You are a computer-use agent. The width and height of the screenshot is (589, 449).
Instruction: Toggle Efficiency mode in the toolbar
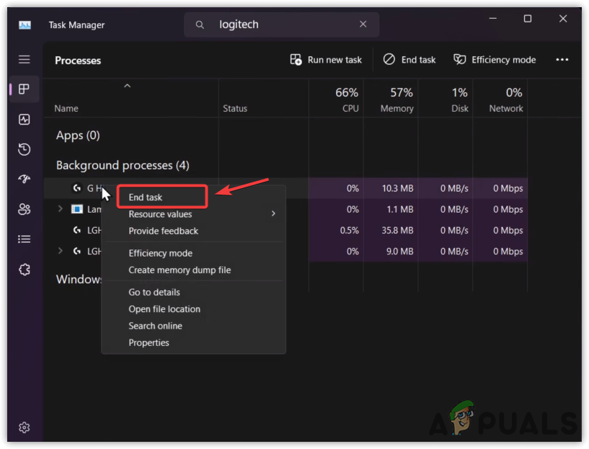coord(495,60)
